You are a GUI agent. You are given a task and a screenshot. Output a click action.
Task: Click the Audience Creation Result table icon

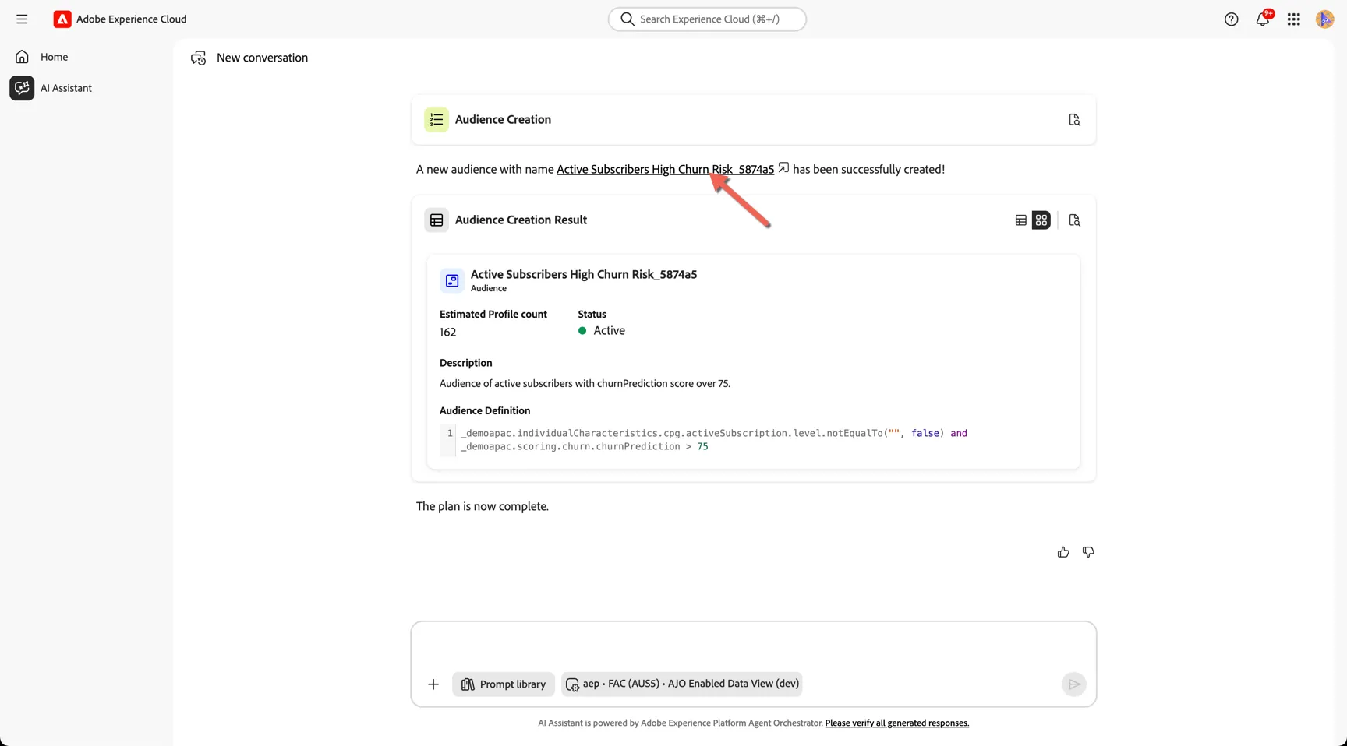pyautogui.click(x=437, y=220)
